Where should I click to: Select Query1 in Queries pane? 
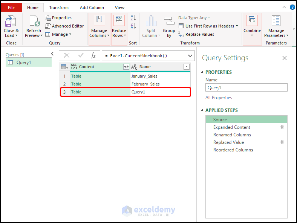pos(29,63)
